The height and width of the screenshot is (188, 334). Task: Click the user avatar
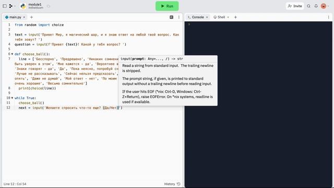[x=324, y=6]
